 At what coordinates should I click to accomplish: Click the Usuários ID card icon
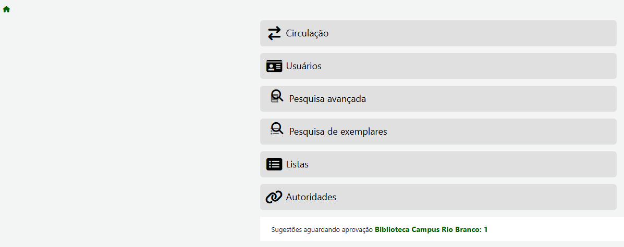[274, 66]
